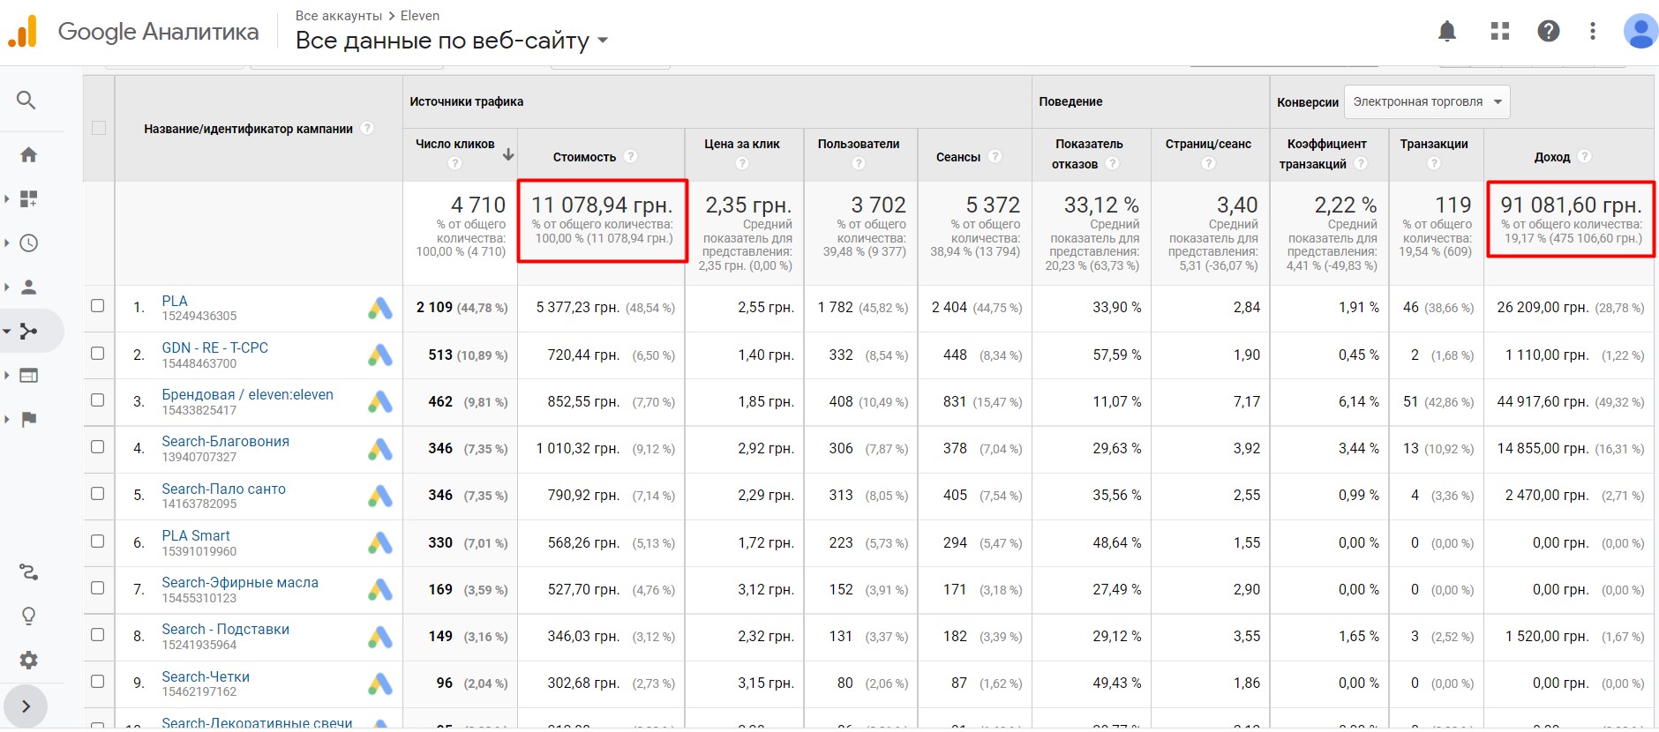Open Attribution path icon in sidebar
This screenshot has height=732, width=1659.
[28, 572]
